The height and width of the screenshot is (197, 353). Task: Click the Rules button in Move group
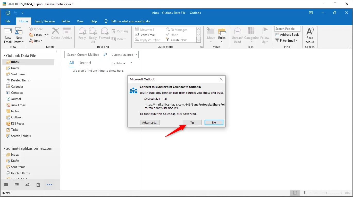coord(222,35)
